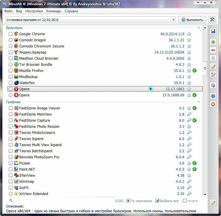Select Comodo Chromium Secure radio button
221x216 pixels.
[10, 46]
